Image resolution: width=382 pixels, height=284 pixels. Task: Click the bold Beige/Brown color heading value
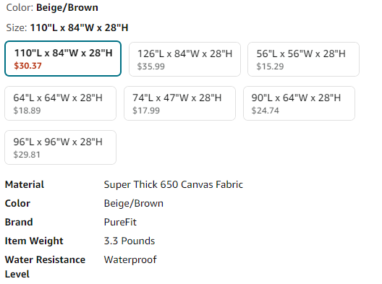point(67,8)
